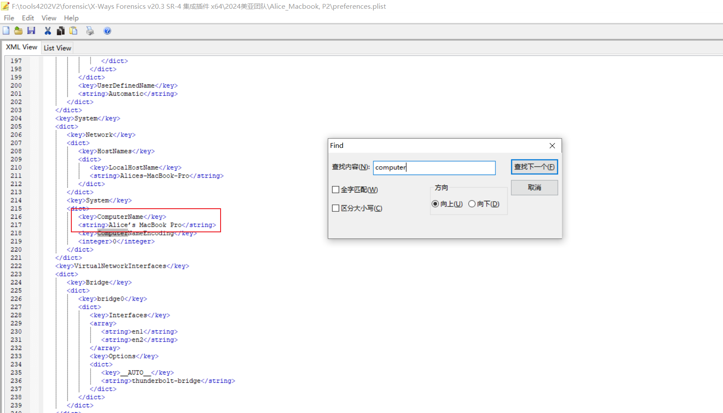
Task: Close the Find dialog
Action: [x=552, y=146]
